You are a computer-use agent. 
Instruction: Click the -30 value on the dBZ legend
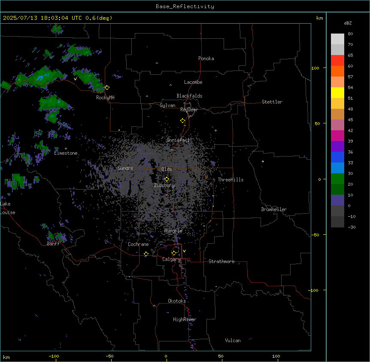coord(352,227)
